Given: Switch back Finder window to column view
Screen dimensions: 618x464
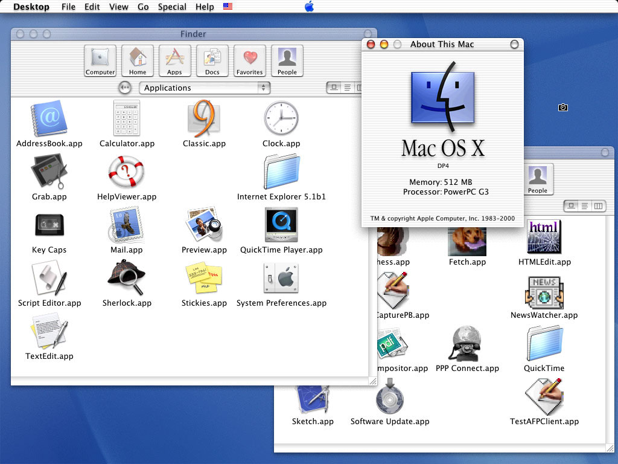Looking at the screenshot, I should [x=598, y=206].
